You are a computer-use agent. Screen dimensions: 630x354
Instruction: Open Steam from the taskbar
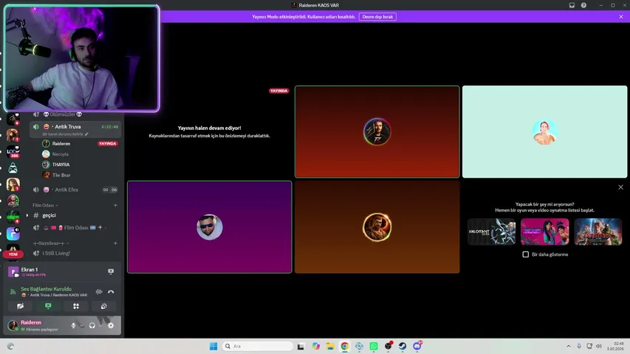(403, 346)
